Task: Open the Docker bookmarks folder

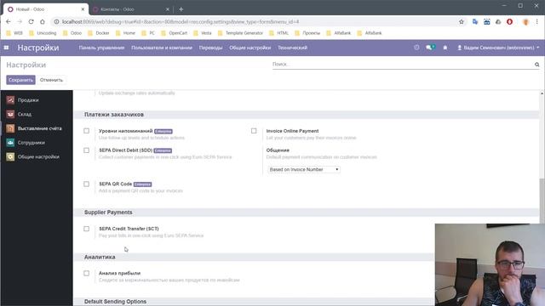Action: [x=99, y=33]
